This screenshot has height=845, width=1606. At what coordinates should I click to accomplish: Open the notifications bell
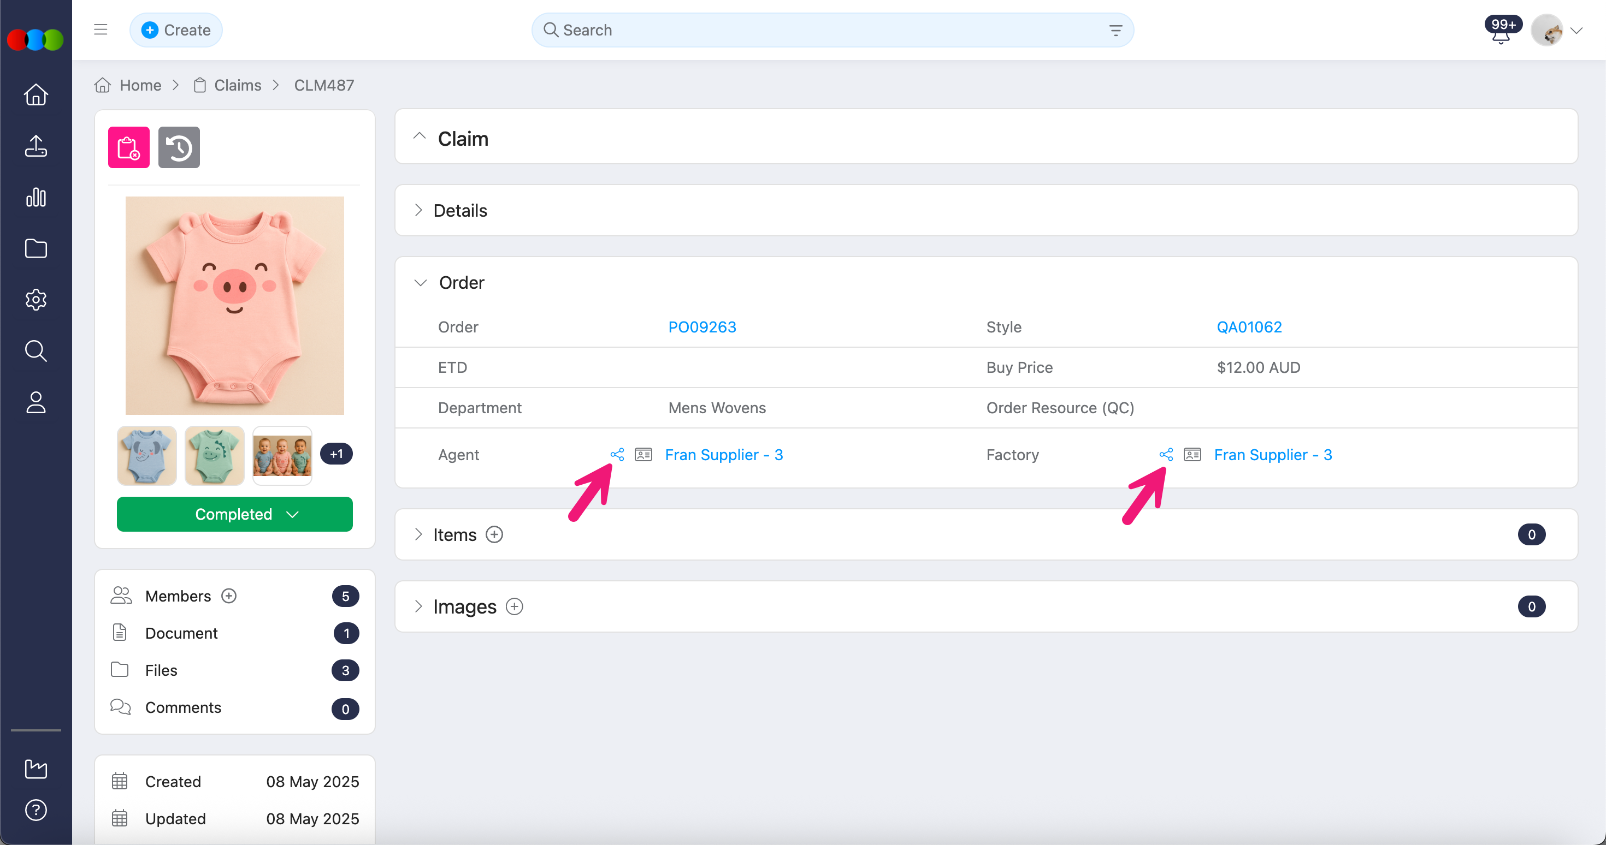coord(1501,33)
